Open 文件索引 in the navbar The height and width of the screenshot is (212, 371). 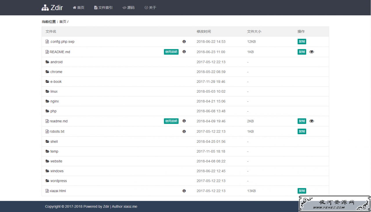coord(103,8)
